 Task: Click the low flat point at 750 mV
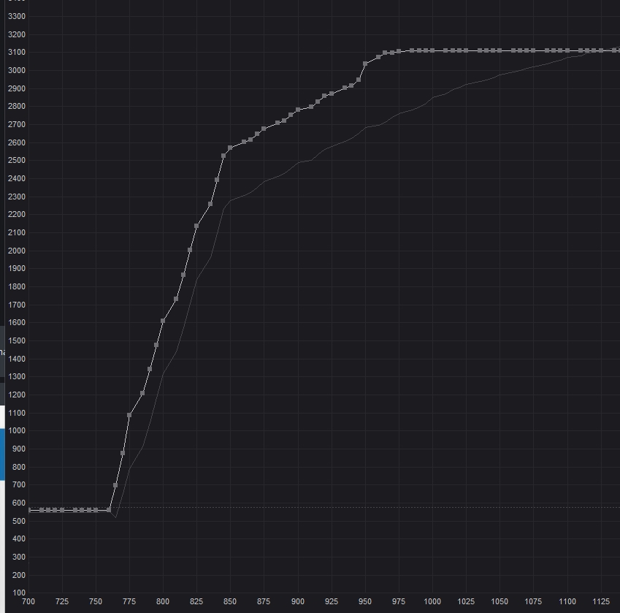[96, 510]
